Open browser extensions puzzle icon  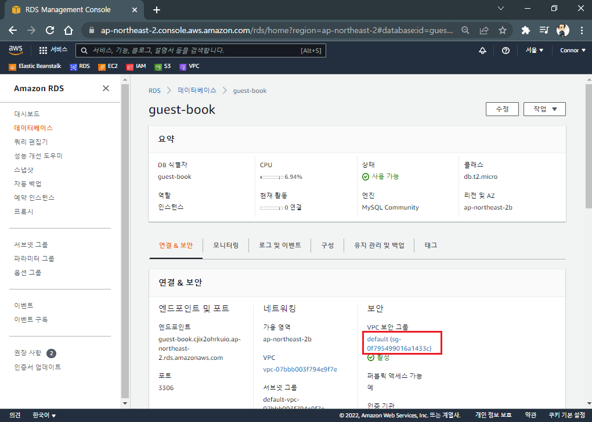[526, 30]
